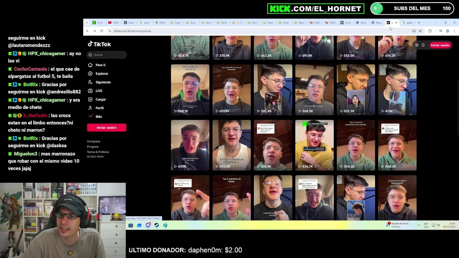Click the red Iniciar sesión sidebar button
The image size is (459, 258).
pos(107,128)
